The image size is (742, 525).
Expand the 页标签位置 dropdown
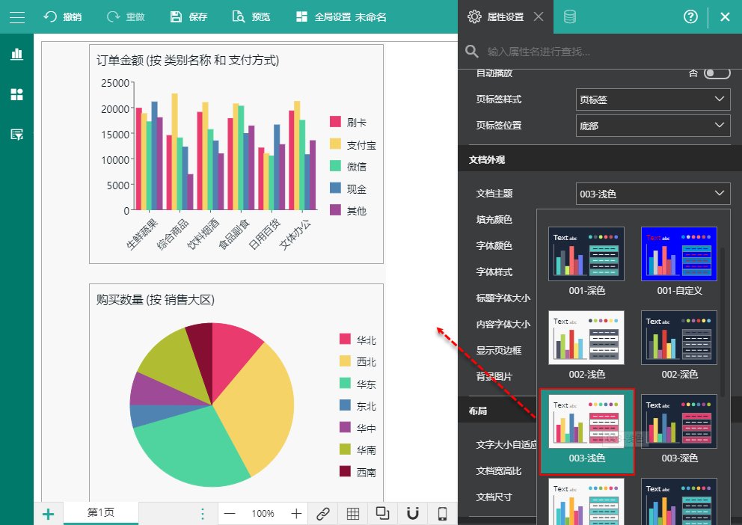[x=653, y=126]
